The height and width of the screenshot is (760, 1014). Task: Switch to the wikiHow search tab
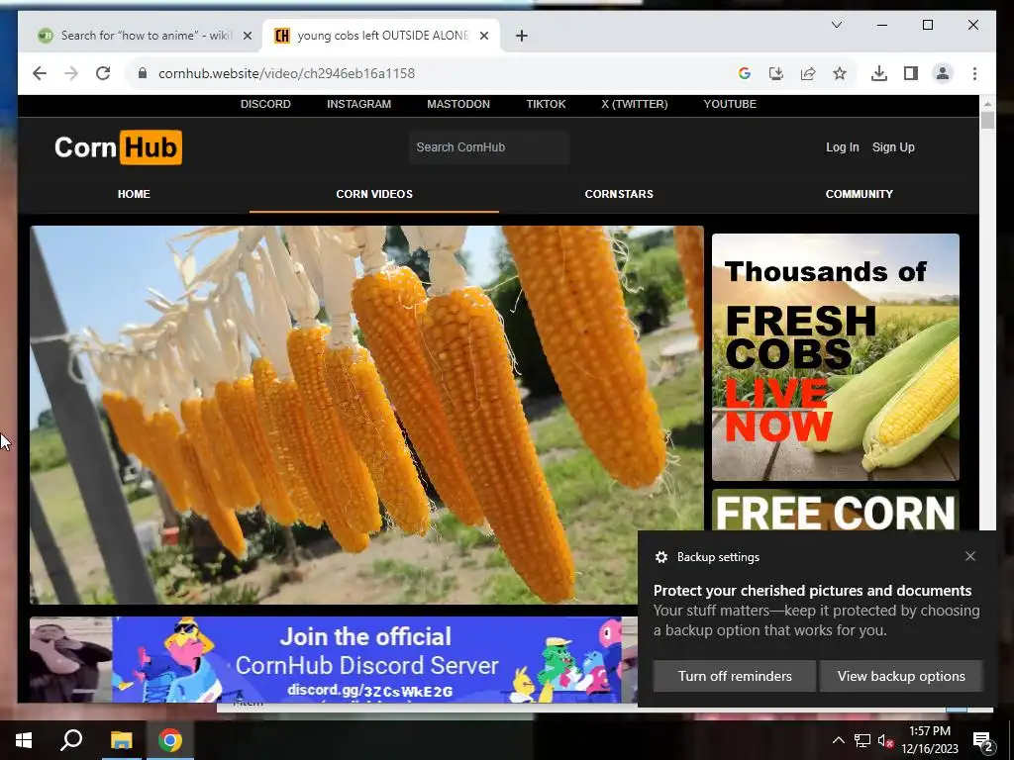pos(146,36)
